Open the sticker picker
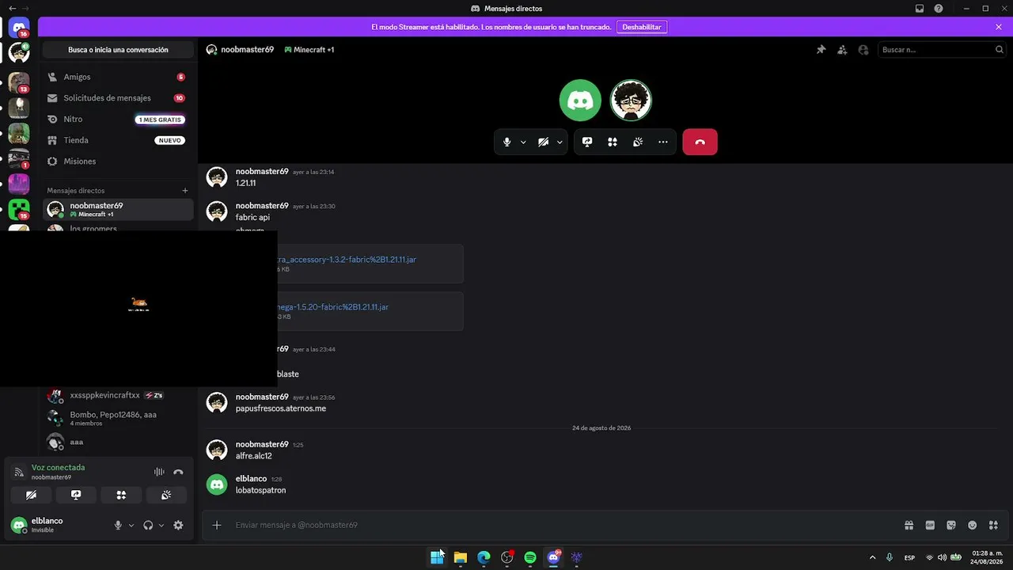The height and width of the screenshot is (570, 1013). click(x=951, y=525)
